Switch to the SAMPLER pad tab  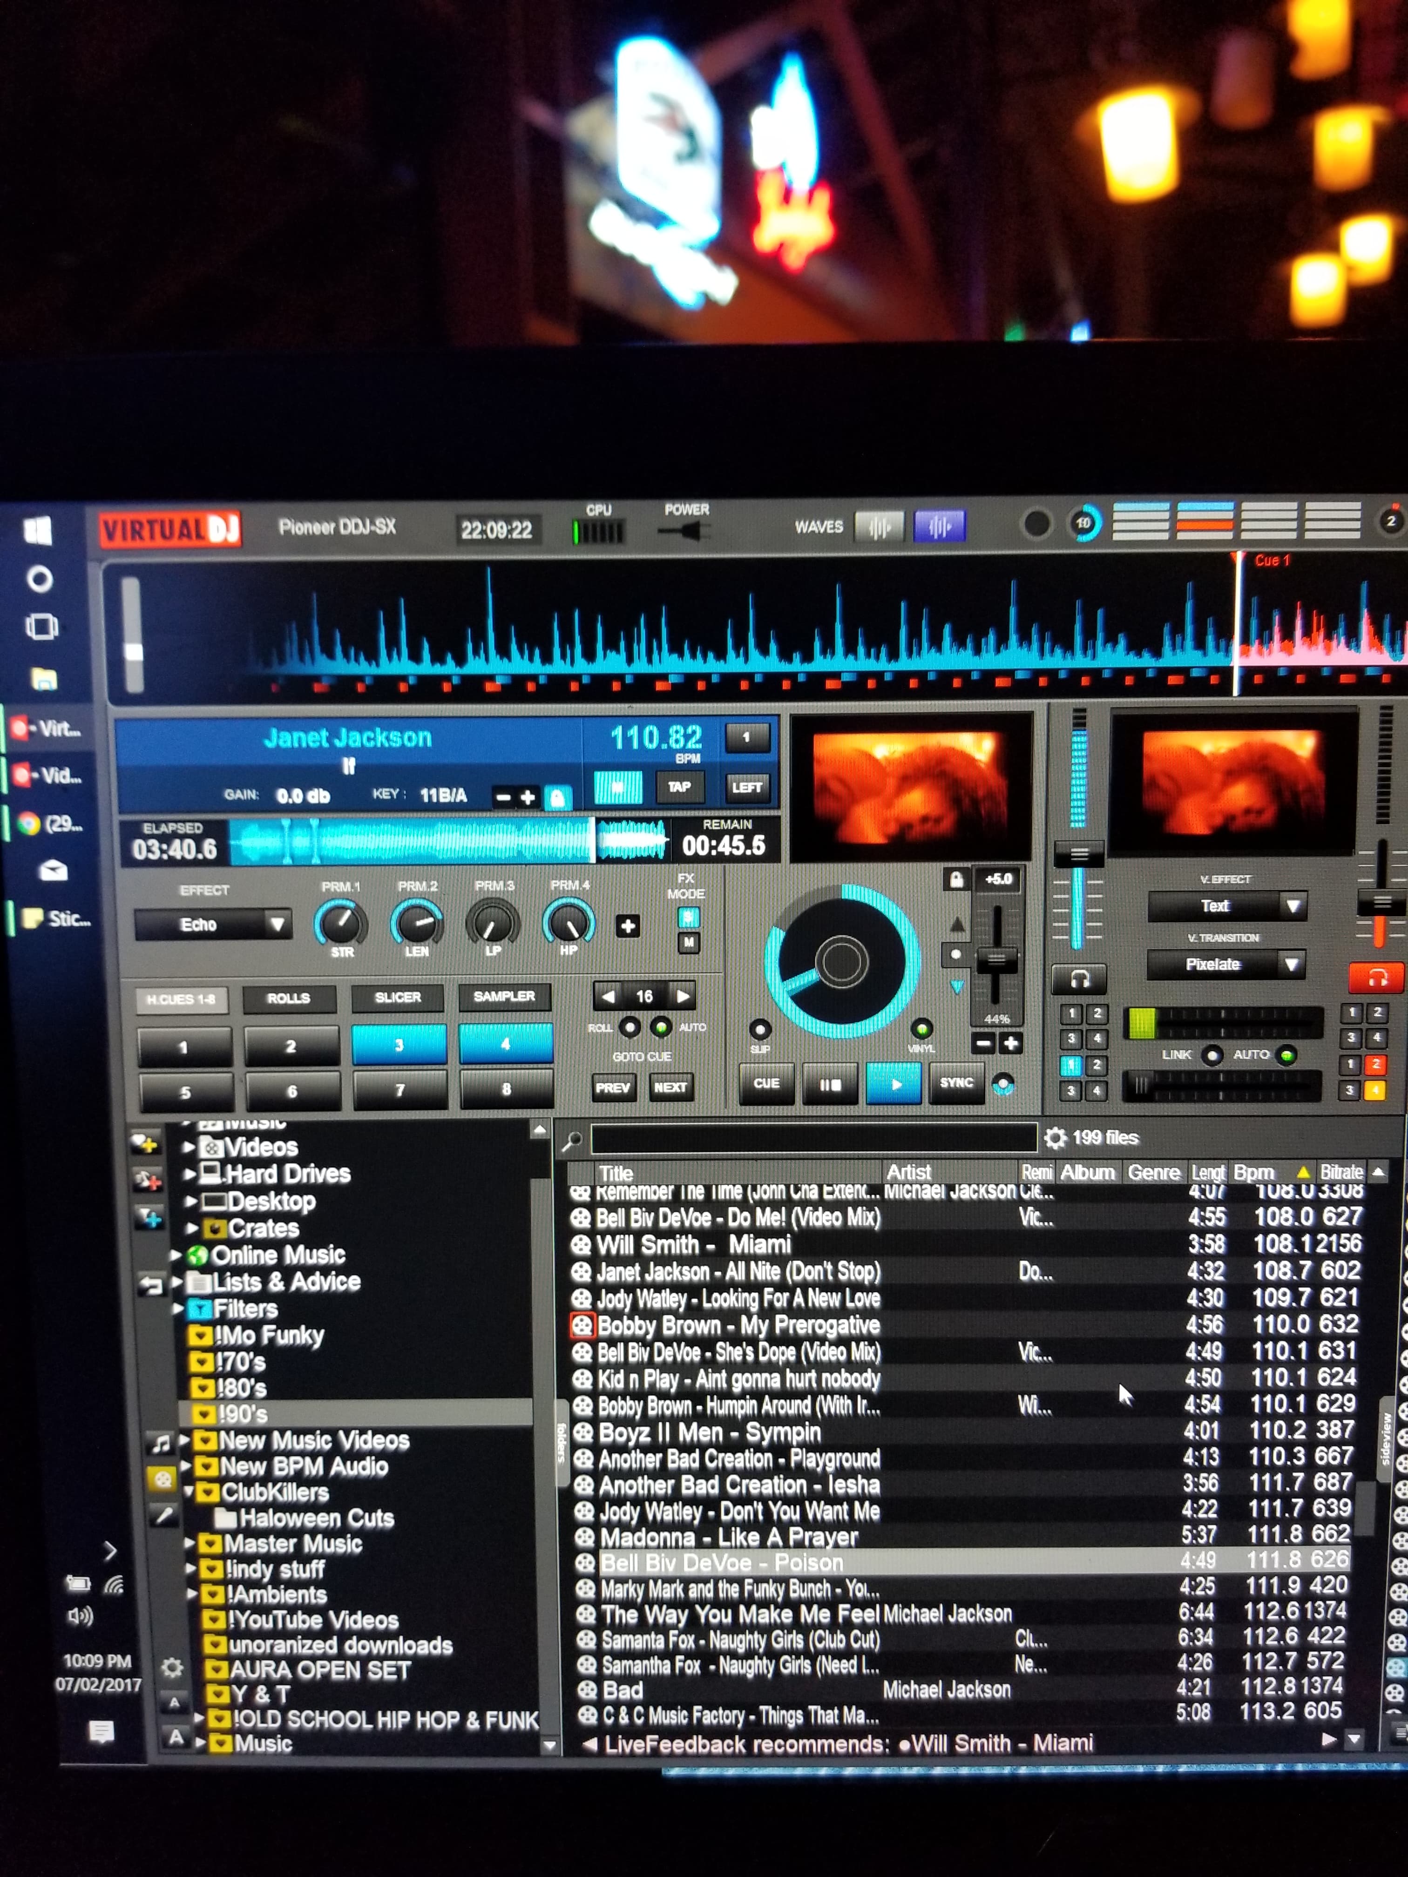pyautogui.click(x=504, y=997)
